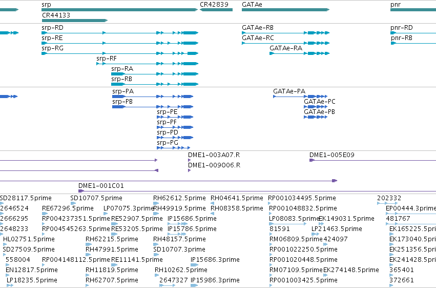Select the RH10262.5prime EST
The image size is (436, 288).
(157, 276)
